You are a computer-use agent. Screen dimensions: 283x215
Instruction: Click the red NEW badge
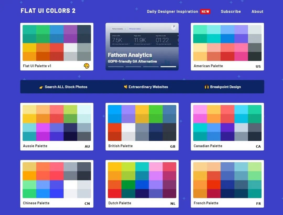click(x=205, y=12)
